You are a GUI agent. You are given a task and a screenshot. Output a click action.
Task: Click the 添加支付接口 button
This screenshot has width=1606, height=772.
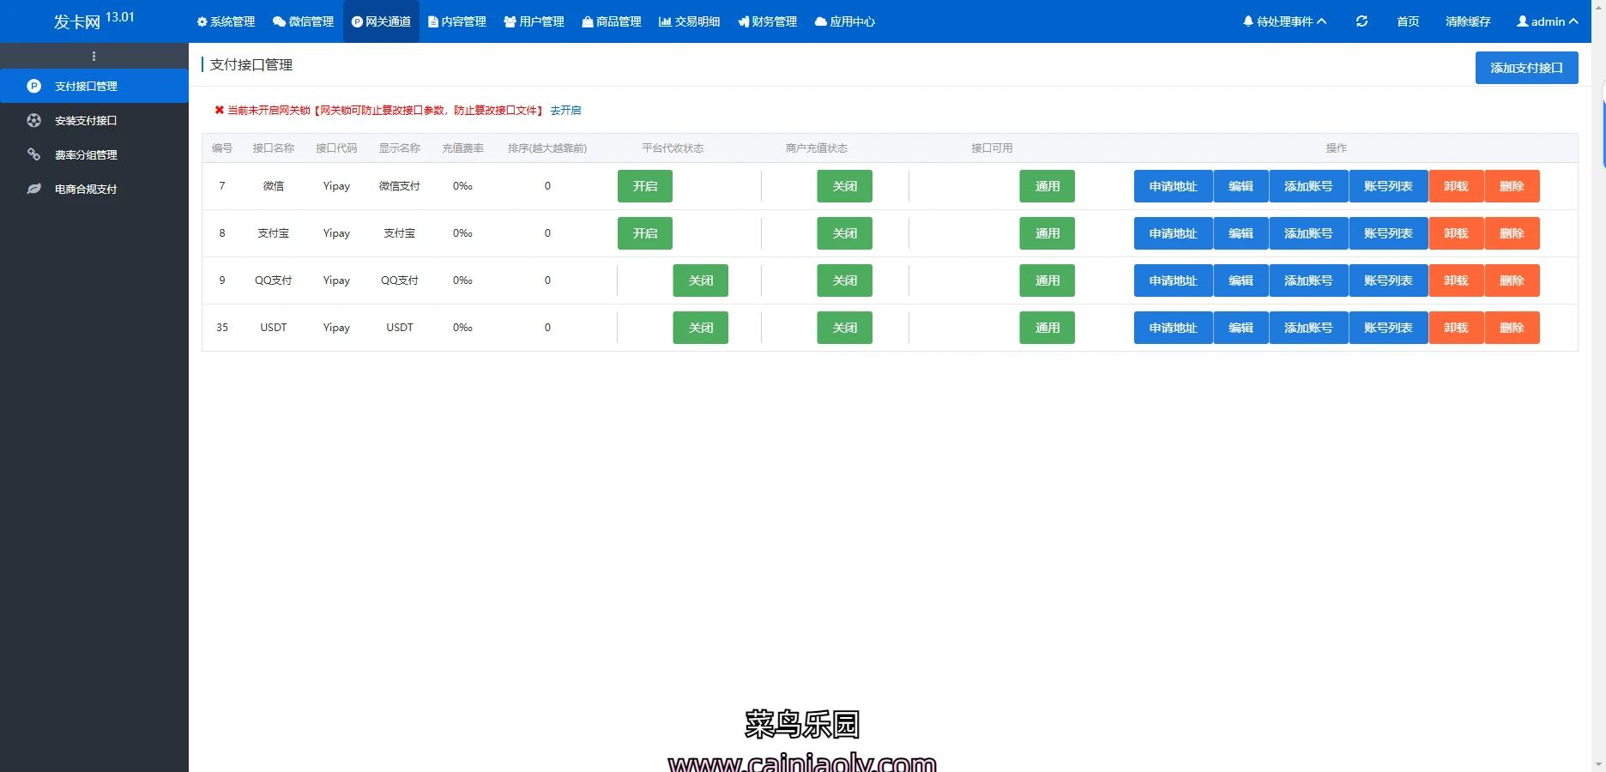1526,68
